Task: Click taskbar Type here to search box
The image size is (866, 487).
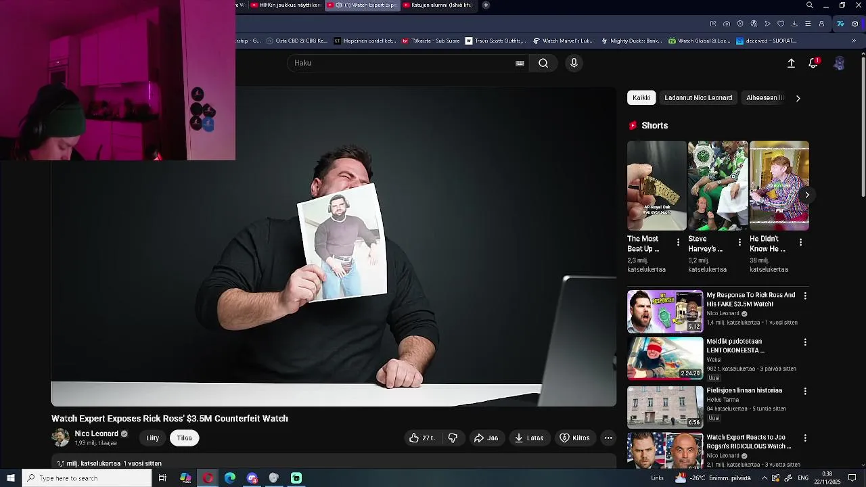Action: (87, 478)
